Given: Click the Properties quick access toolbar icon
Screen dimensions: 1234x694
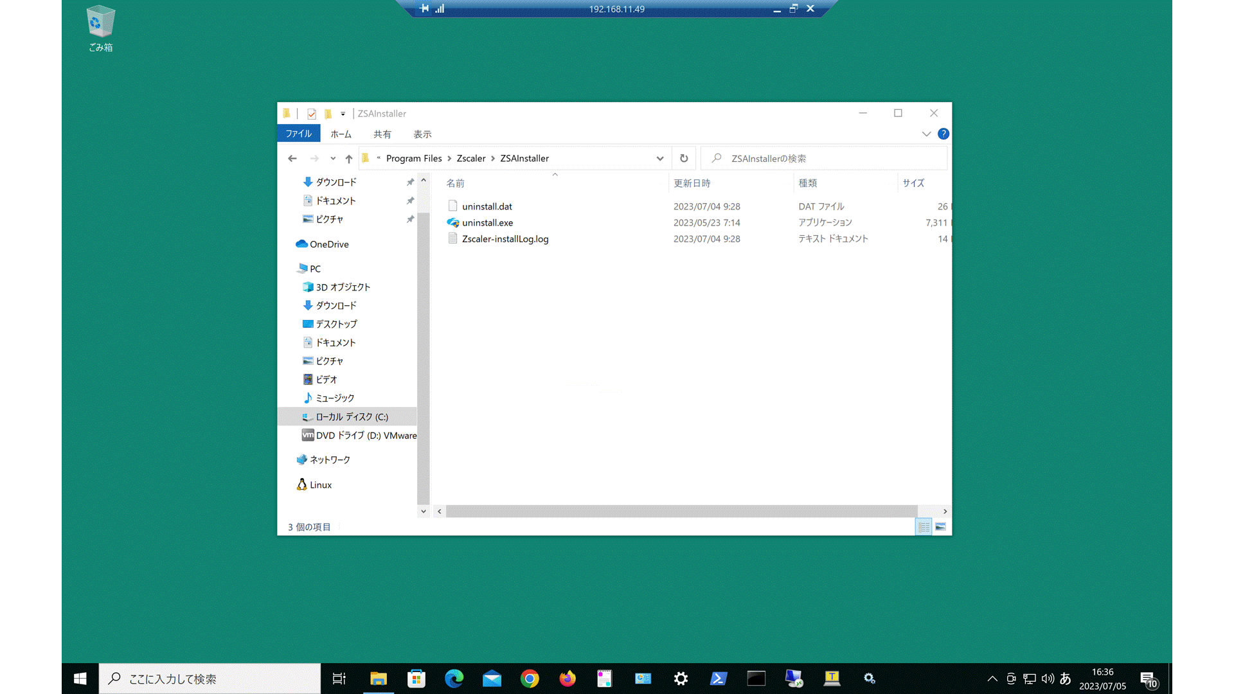Looking at the screenshot, I should click(312, 114).
